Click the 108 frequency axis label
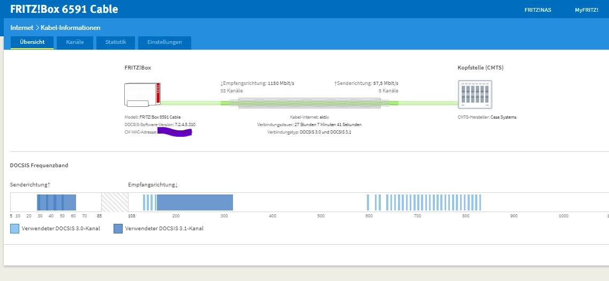The width and height of the screenshot is (609, 281). tap(132, 216)
